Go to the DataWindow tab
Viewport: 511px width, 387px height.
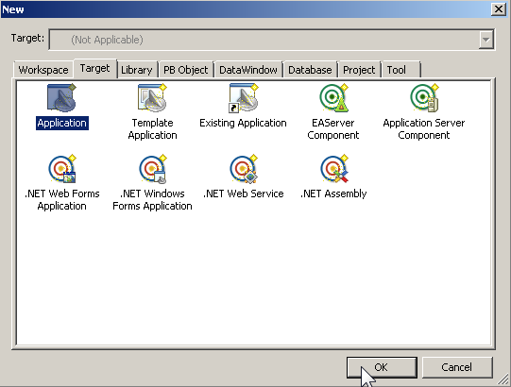coord(248,70)
